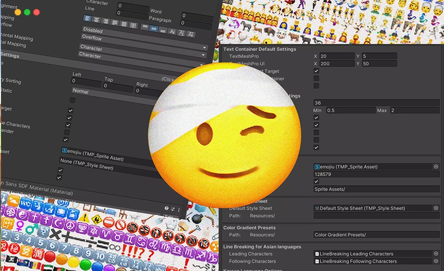Open picker for LineBreaking Following Characters
Screen dimensions: 444x271
pos(436,261)
